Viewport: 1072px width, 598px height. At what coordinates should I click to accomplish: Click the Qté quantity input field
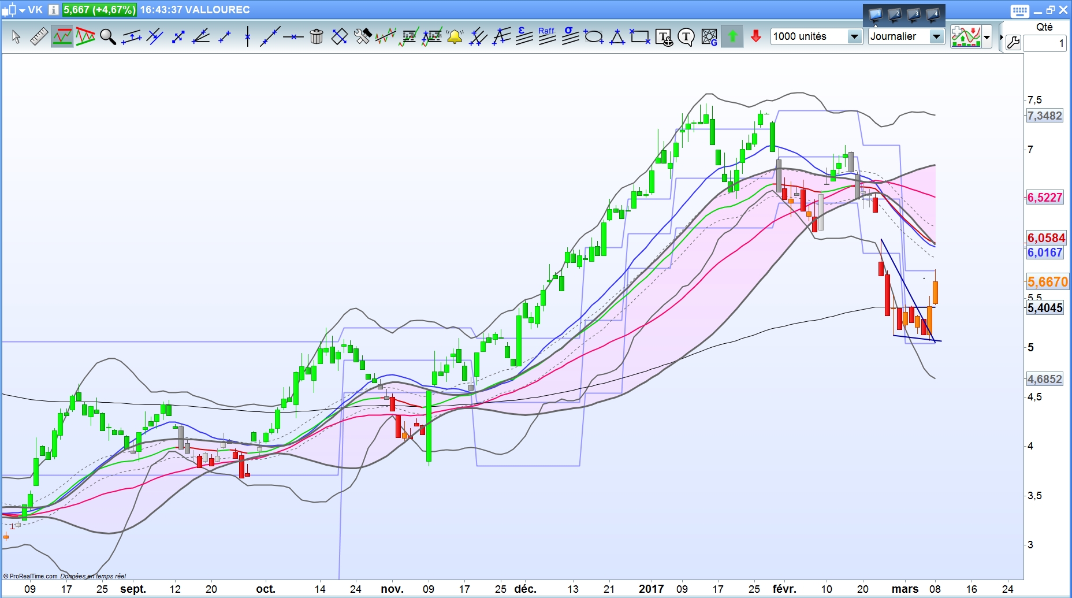pos(1044,43)
